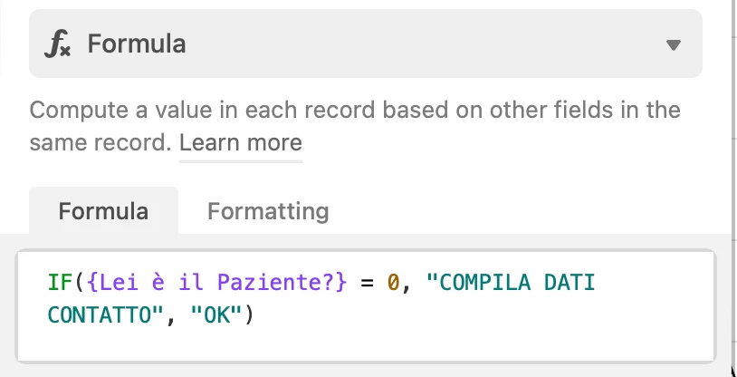Click the opening parenthesis after IF

click(79, 283)
